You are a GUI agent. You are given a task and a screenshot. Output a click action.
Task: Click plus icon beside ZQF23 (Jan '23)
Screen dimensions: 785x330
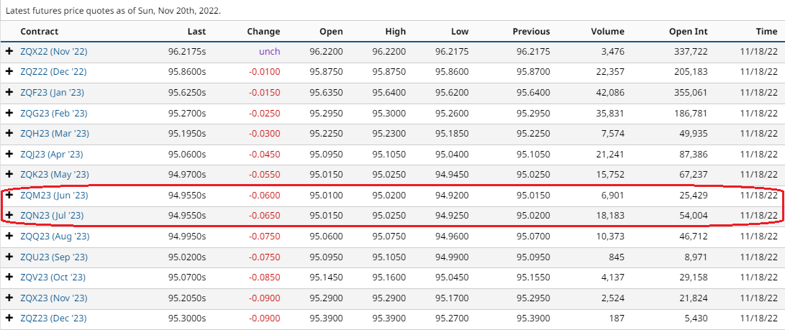(x=9, y=93)
